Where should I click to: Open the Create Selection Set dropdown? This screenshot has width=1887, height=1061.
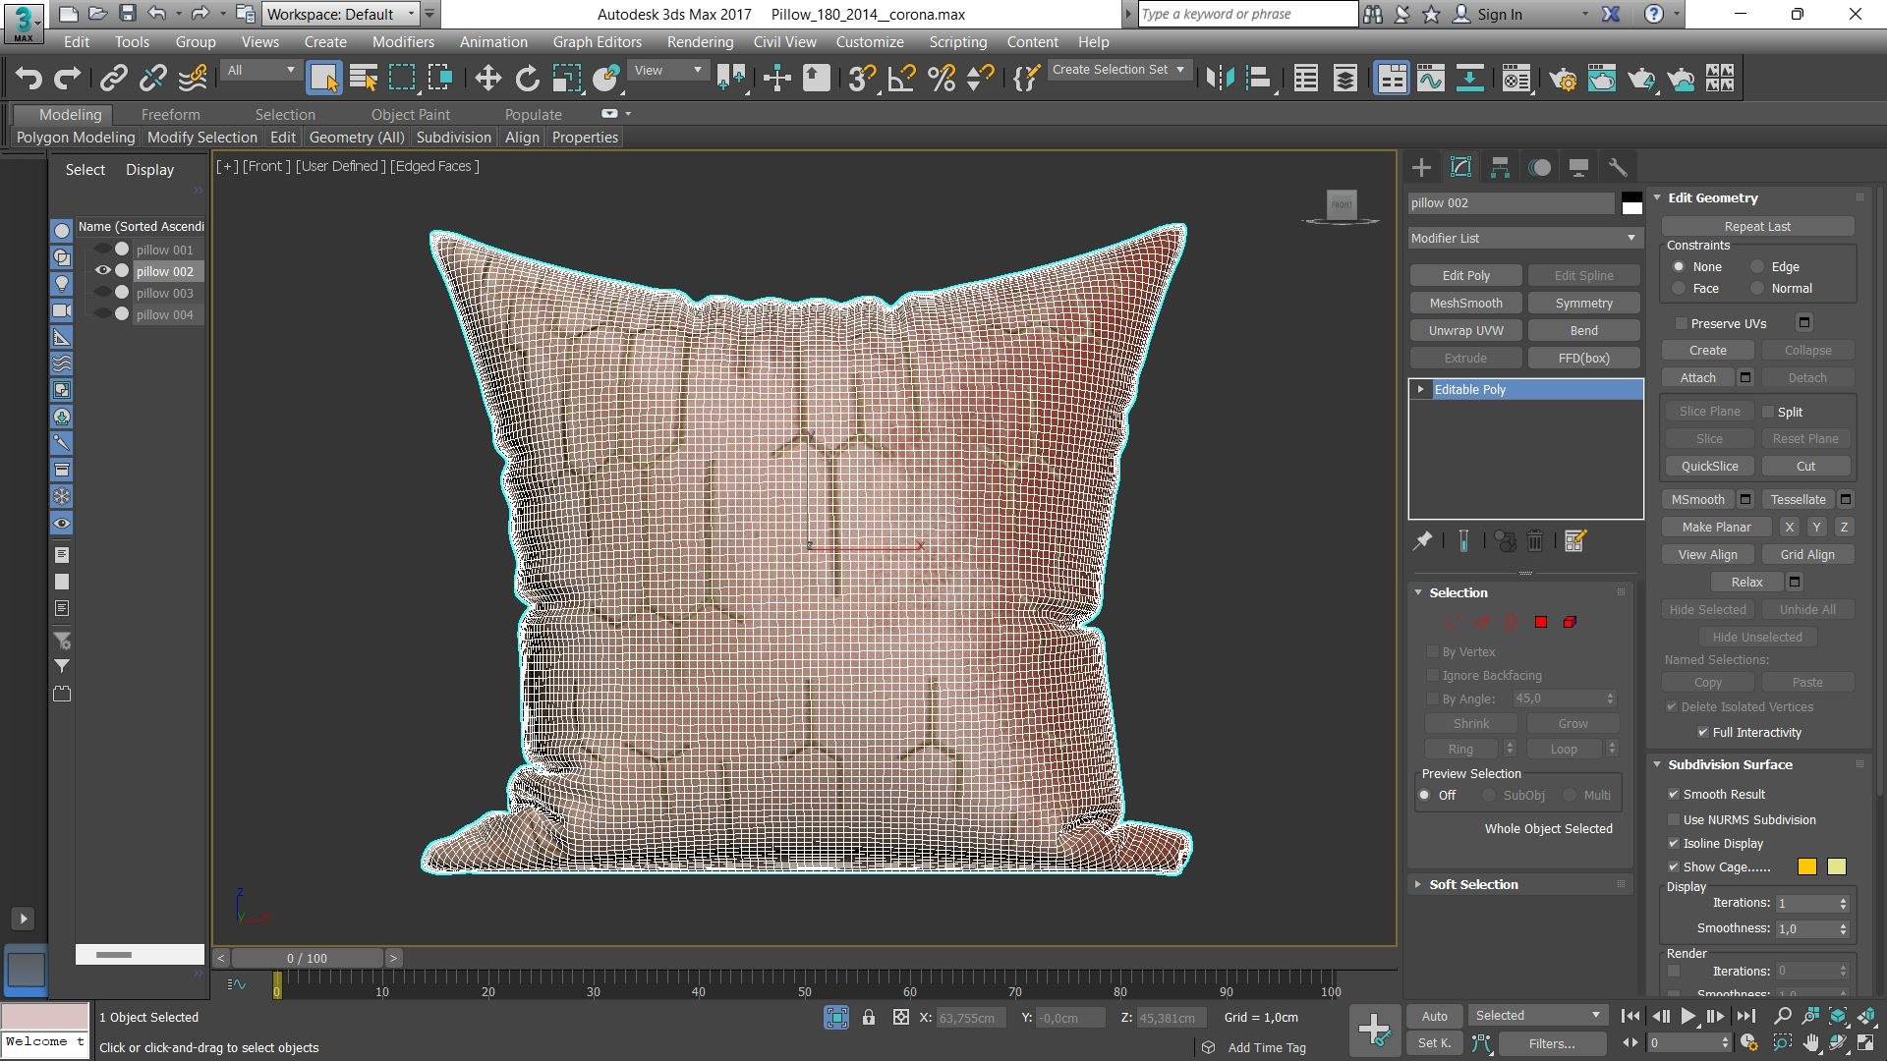[x=1119, y=70]
